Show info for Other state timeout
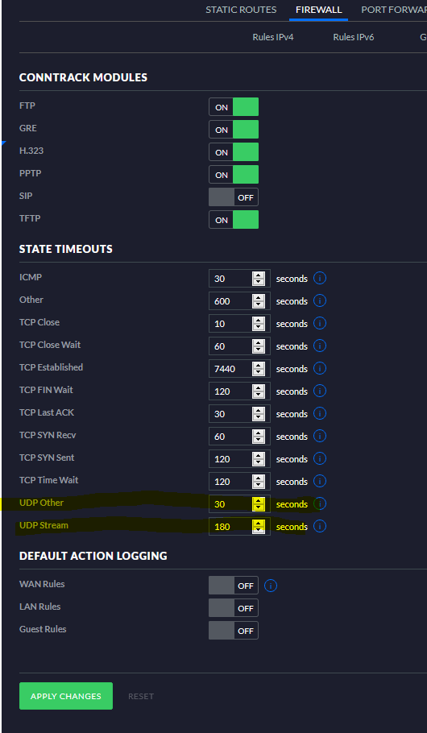Screen dimensions: 427x733 [x=319, y=300]
